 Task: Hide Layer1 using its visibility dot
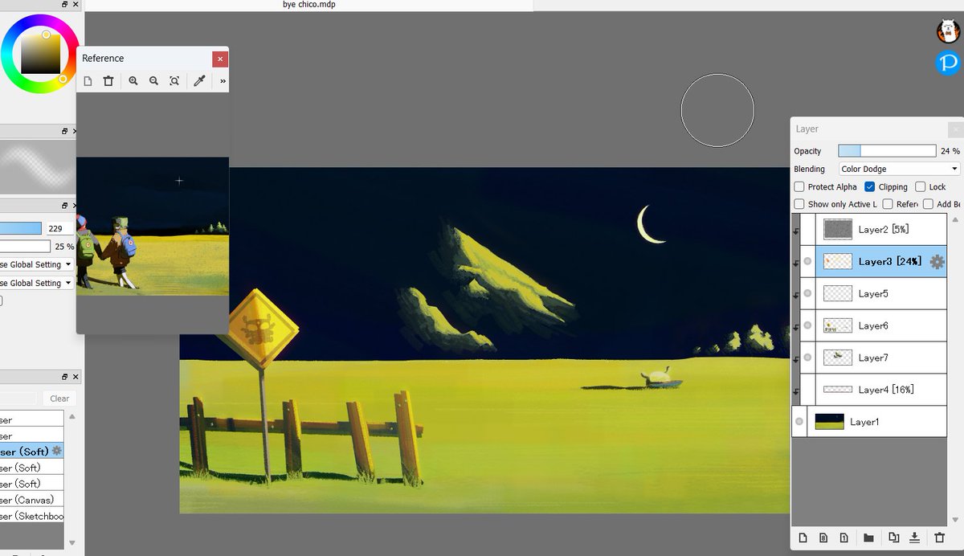(x=799, y=421)
